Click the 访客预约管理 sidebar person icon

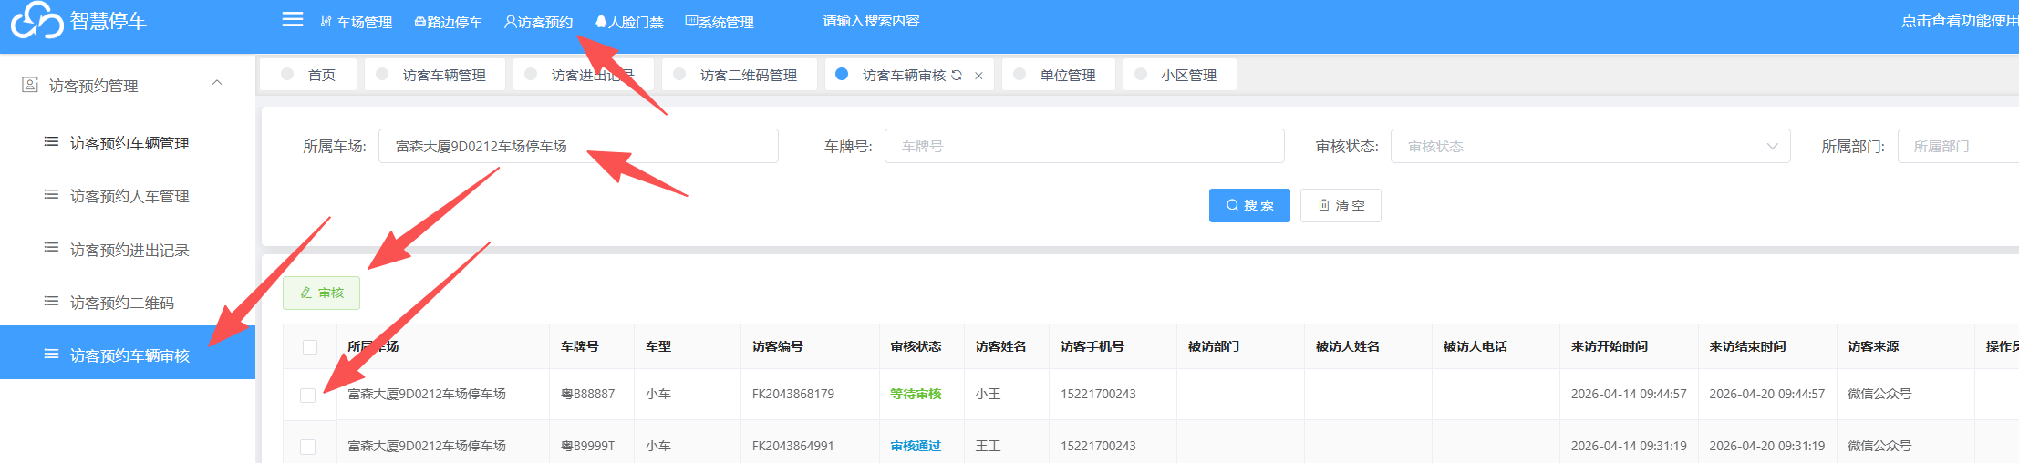pyautogui.click(x=30, y=85)
